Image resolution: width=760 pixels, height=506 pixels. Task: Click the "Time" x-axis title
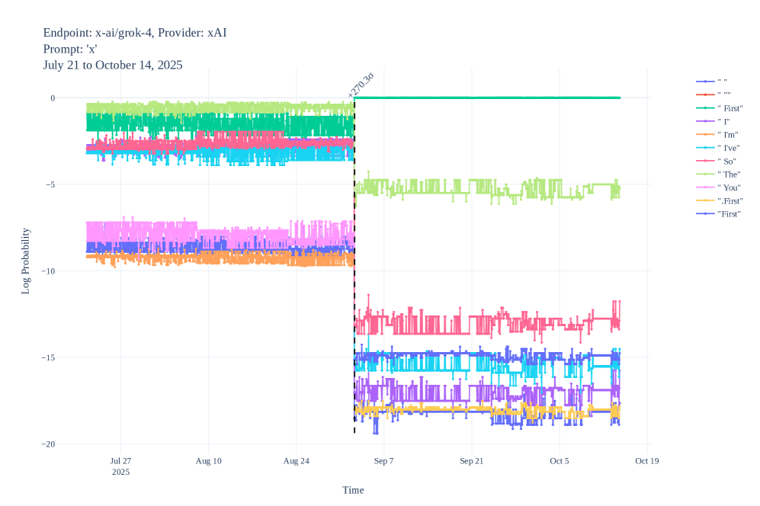(x=353, y=490)
